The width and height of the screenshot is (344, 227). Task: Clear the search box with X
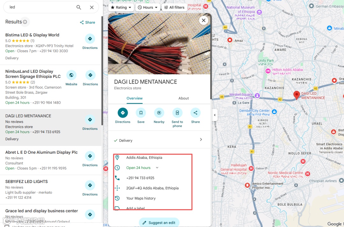coord(92,7)
